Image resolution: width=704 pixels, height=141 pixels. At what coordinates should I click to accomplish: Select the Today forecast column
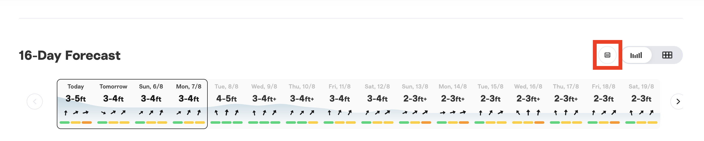point(76,104)
